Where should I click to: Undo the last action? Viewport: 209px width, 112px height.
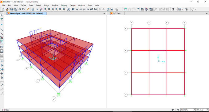pos(20,9)
